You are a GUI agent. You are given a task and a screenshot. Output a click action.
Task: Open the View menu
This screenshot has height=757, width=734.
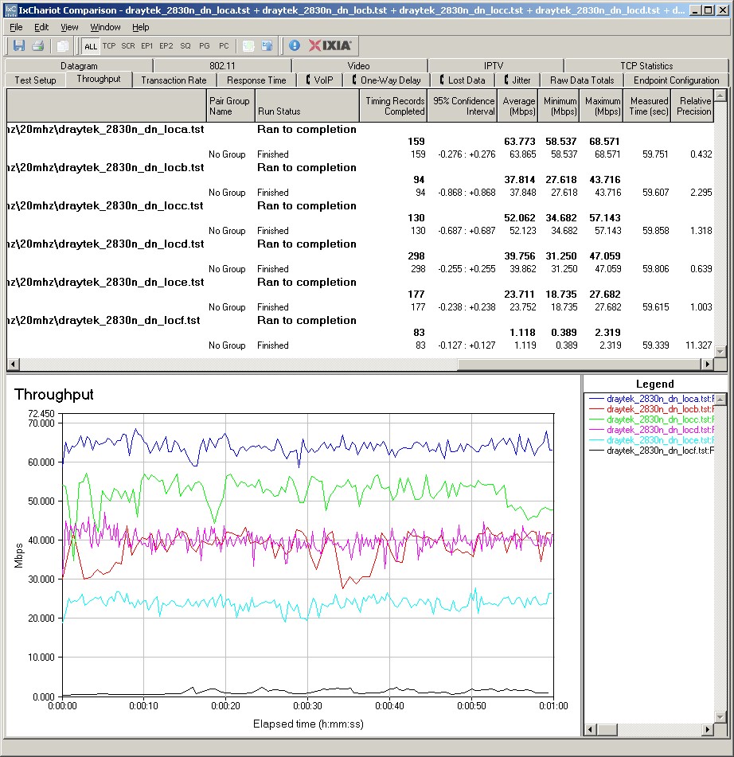click(x=69, y=27)
